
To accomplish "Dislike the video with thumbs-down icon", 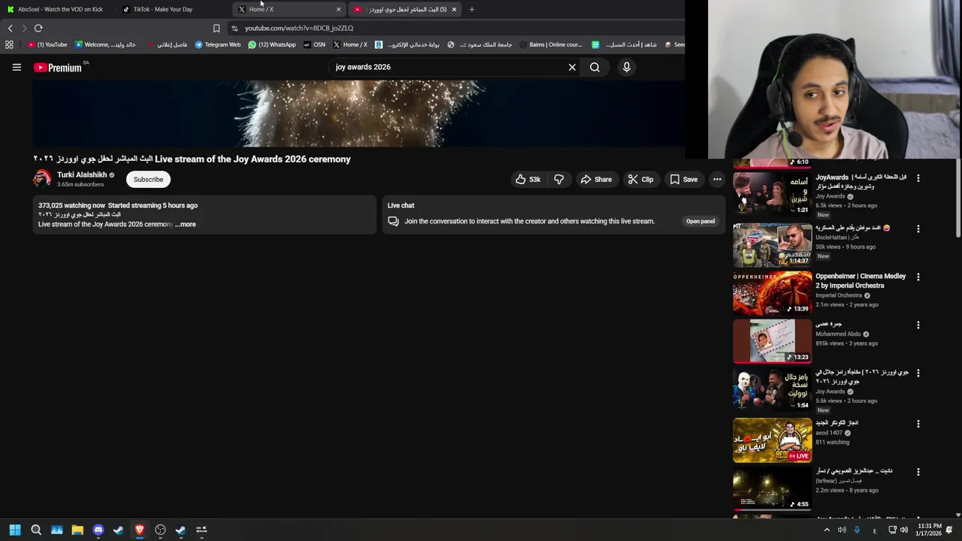I will pyautogui.click(x=558, y=180).
